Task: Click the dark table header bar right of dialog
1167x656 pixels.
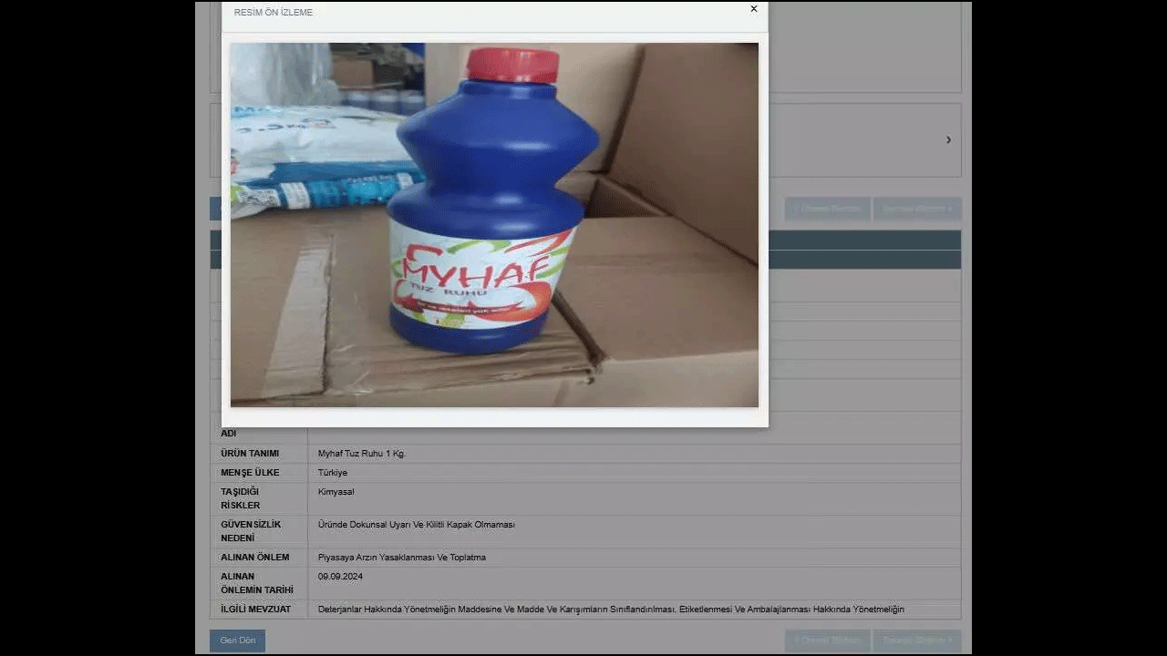Action: (863, 241)
